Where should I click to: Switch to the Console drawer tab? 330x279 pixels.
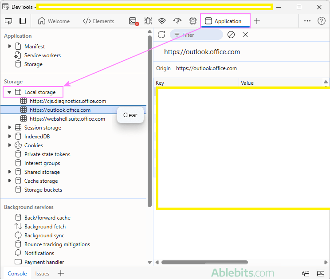click(x=17, y=273)
